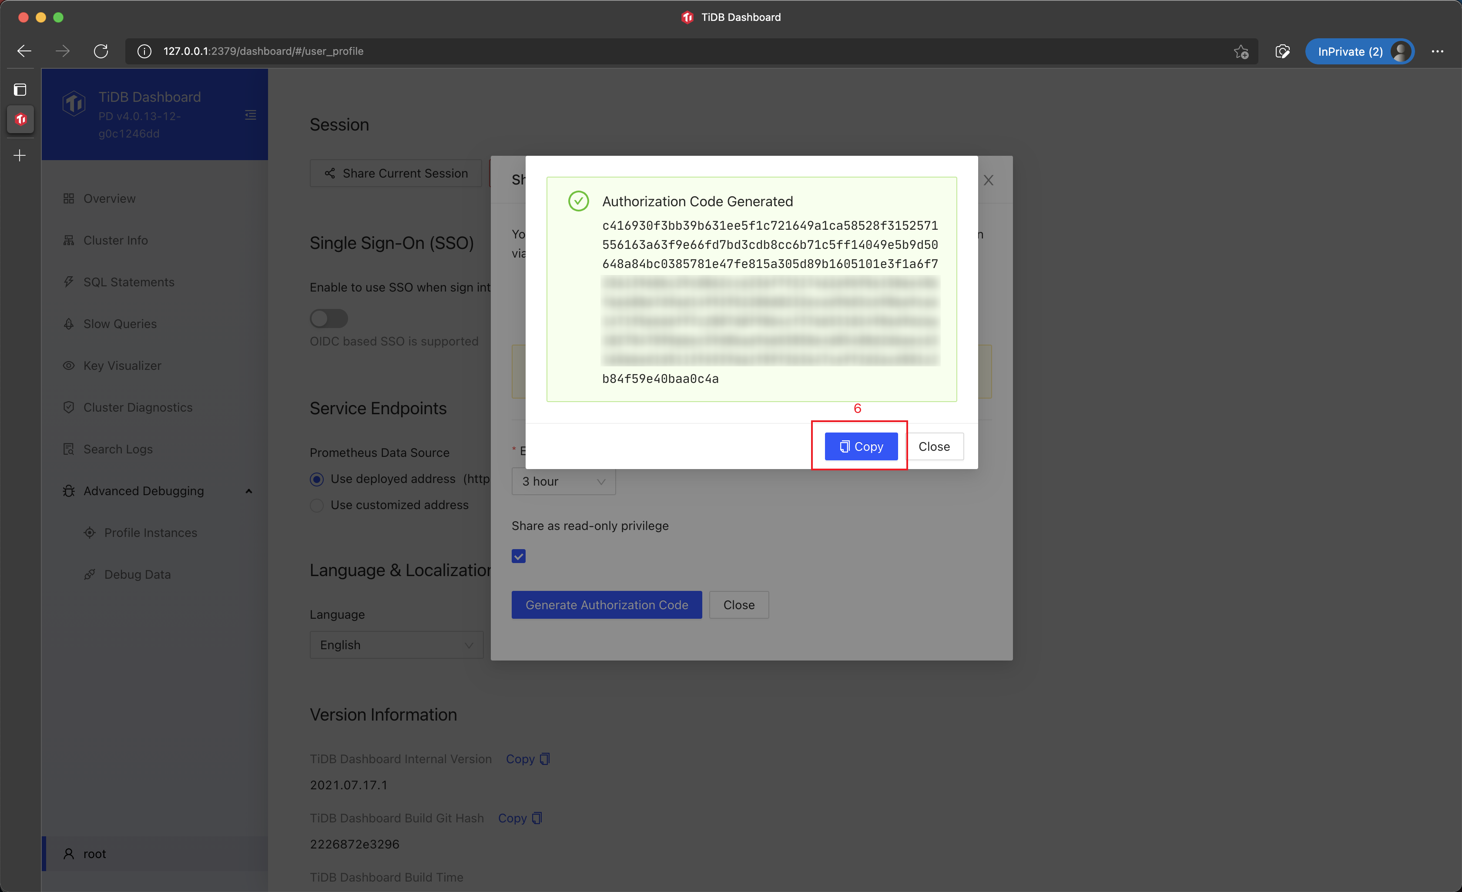The image size is (1462, 892).
Task: Click version value 2021.07.17.1
Action: [348, 785]
